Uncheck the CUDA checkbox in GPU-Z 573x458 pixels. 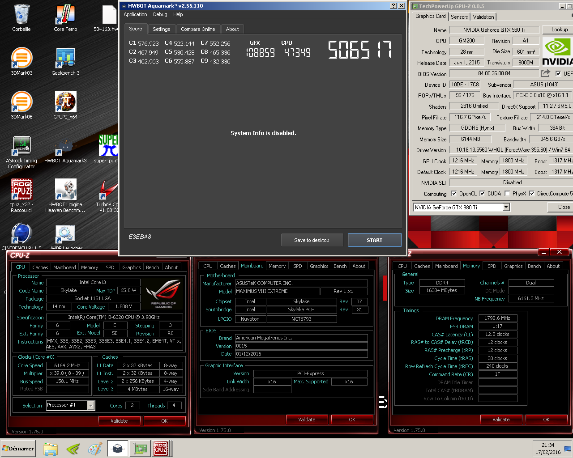482,194
